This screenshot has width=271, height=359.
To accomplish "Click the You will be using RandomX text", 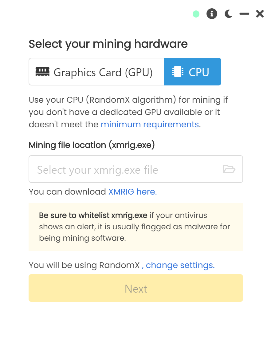I will coord(84,265).
